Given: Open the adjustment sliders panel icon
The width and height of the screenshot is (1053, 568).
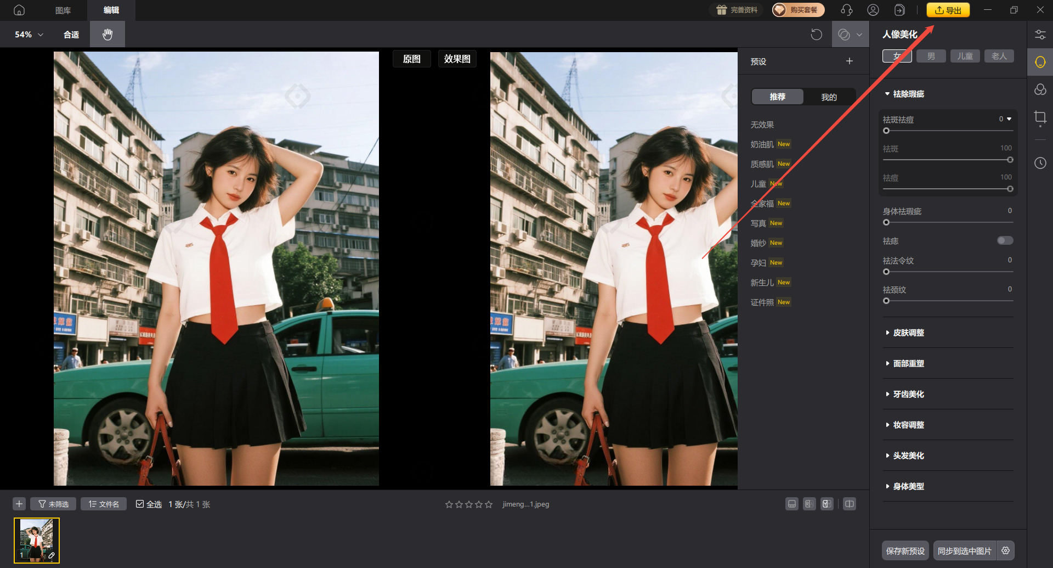Looking at the screenshot, I should [x=1040, y=35].
